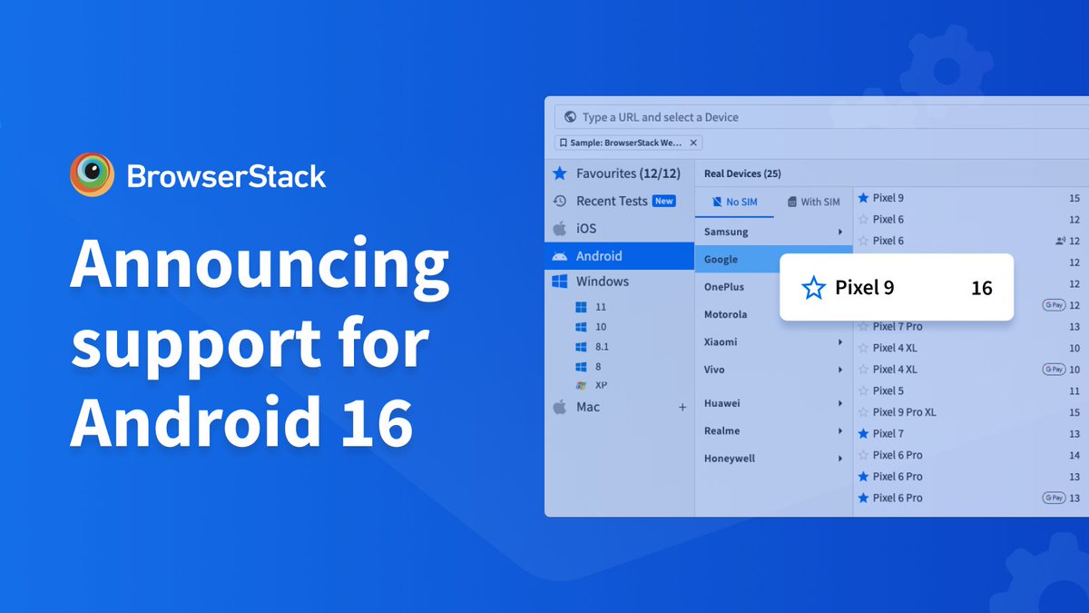Click the Windows 8.1 logo icon
1089x613 pixels.
(581, 347)
